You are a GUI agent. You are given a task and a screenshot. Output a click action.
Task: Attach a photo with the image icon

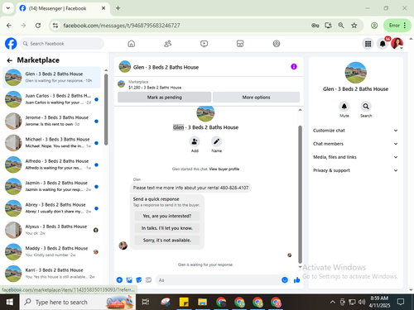129,280
